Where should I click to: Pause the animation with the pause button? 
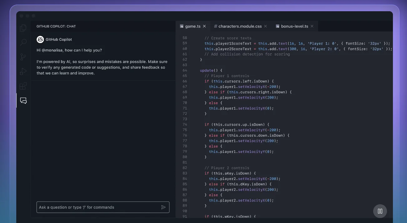coord(380,211)
